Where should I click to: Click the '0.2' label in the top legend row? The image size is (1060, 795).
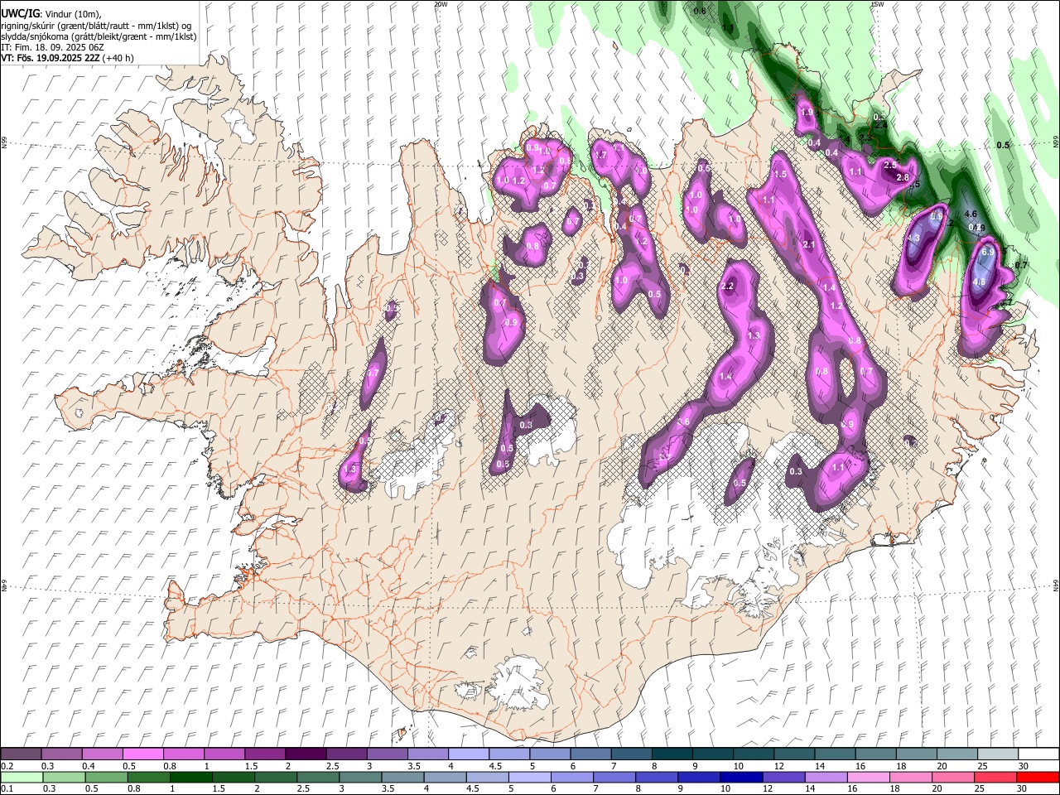point(7,766)
